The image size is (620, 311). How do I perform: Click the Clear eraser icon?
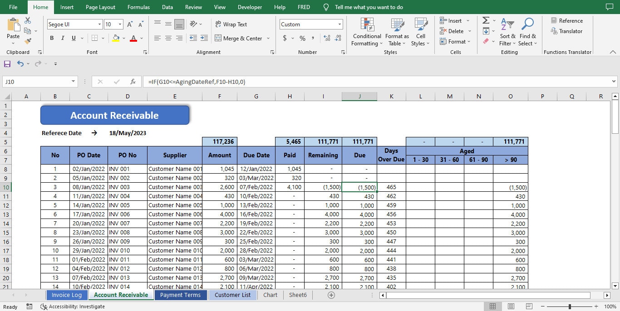click(486, 41)
